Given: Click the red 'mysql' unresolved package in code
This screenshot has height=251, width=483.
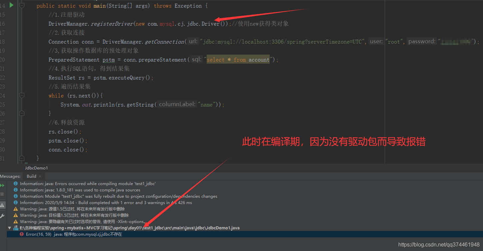Looking at the screenshot, I should 167,24.
